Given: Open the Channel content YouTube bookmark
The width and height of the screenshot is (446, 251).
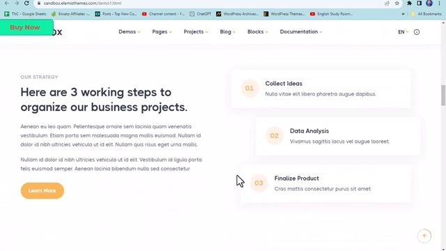Looking at the screenshot, I should pos(163,14).
